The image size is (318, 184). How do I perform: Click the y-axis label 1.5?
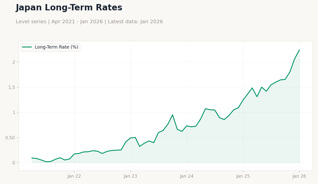(x=12, y=87)
